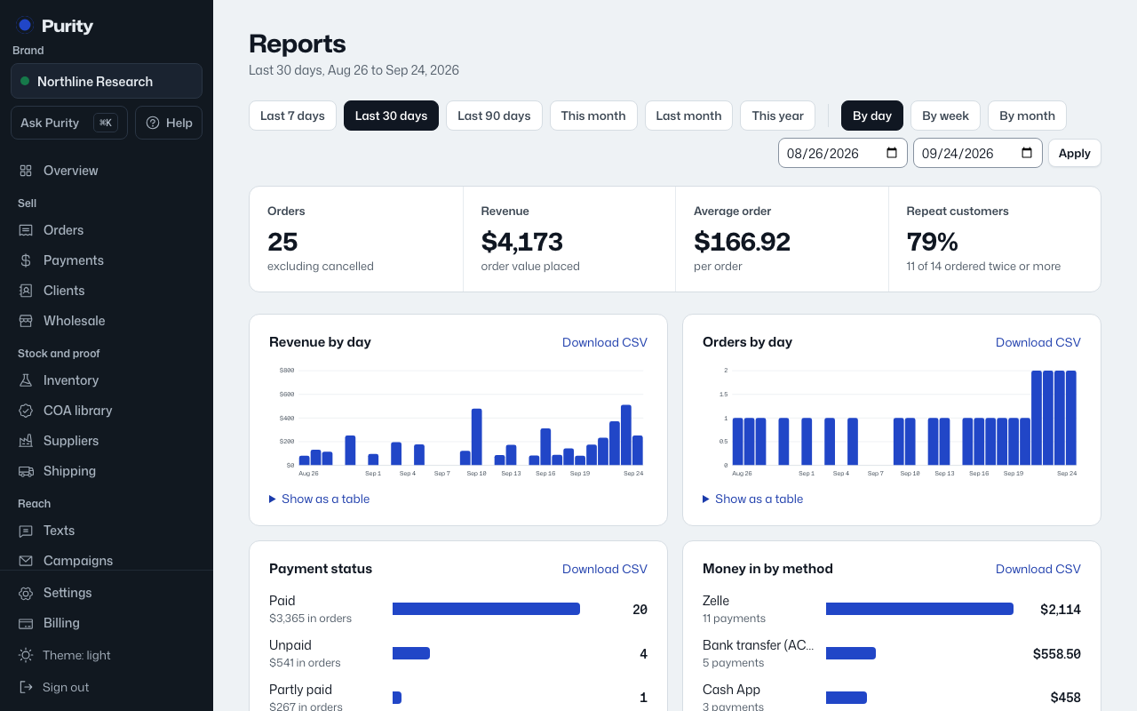Click the Inventory flask icon

point(26,380)
